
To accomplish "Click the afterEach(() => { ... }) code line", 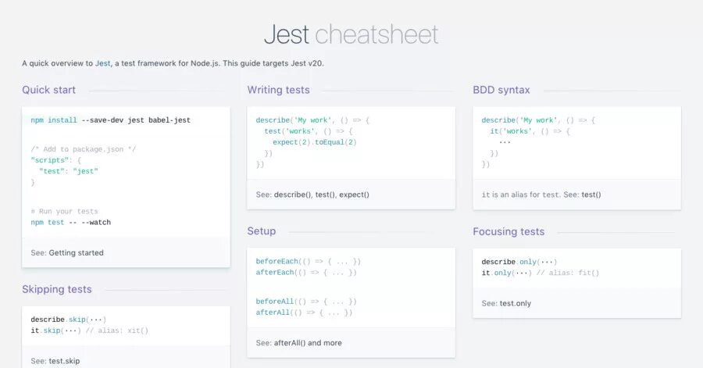I will click(x=306, y=273).
